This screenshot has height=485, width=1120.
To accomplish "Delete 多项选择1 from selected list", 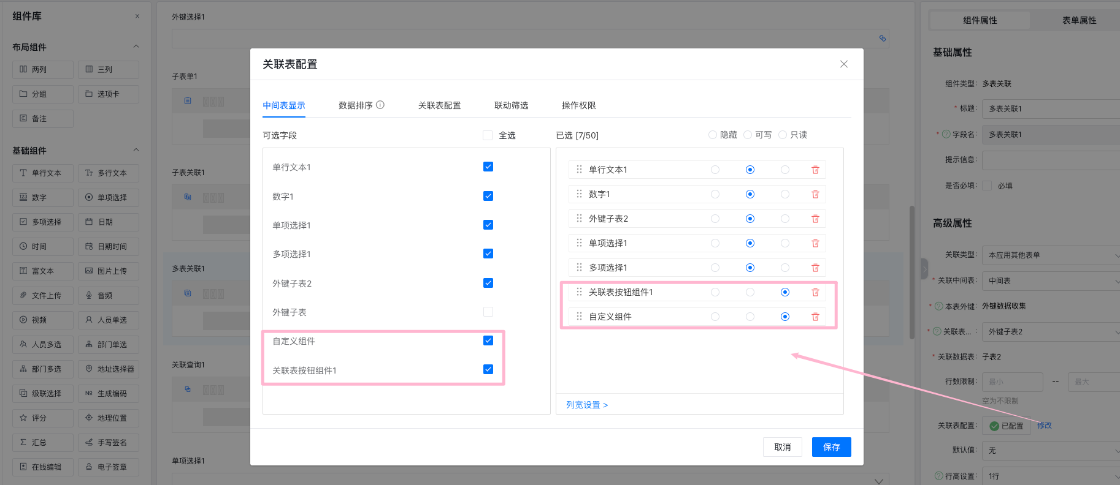I will pyautogui.click(x=815, y=268).
